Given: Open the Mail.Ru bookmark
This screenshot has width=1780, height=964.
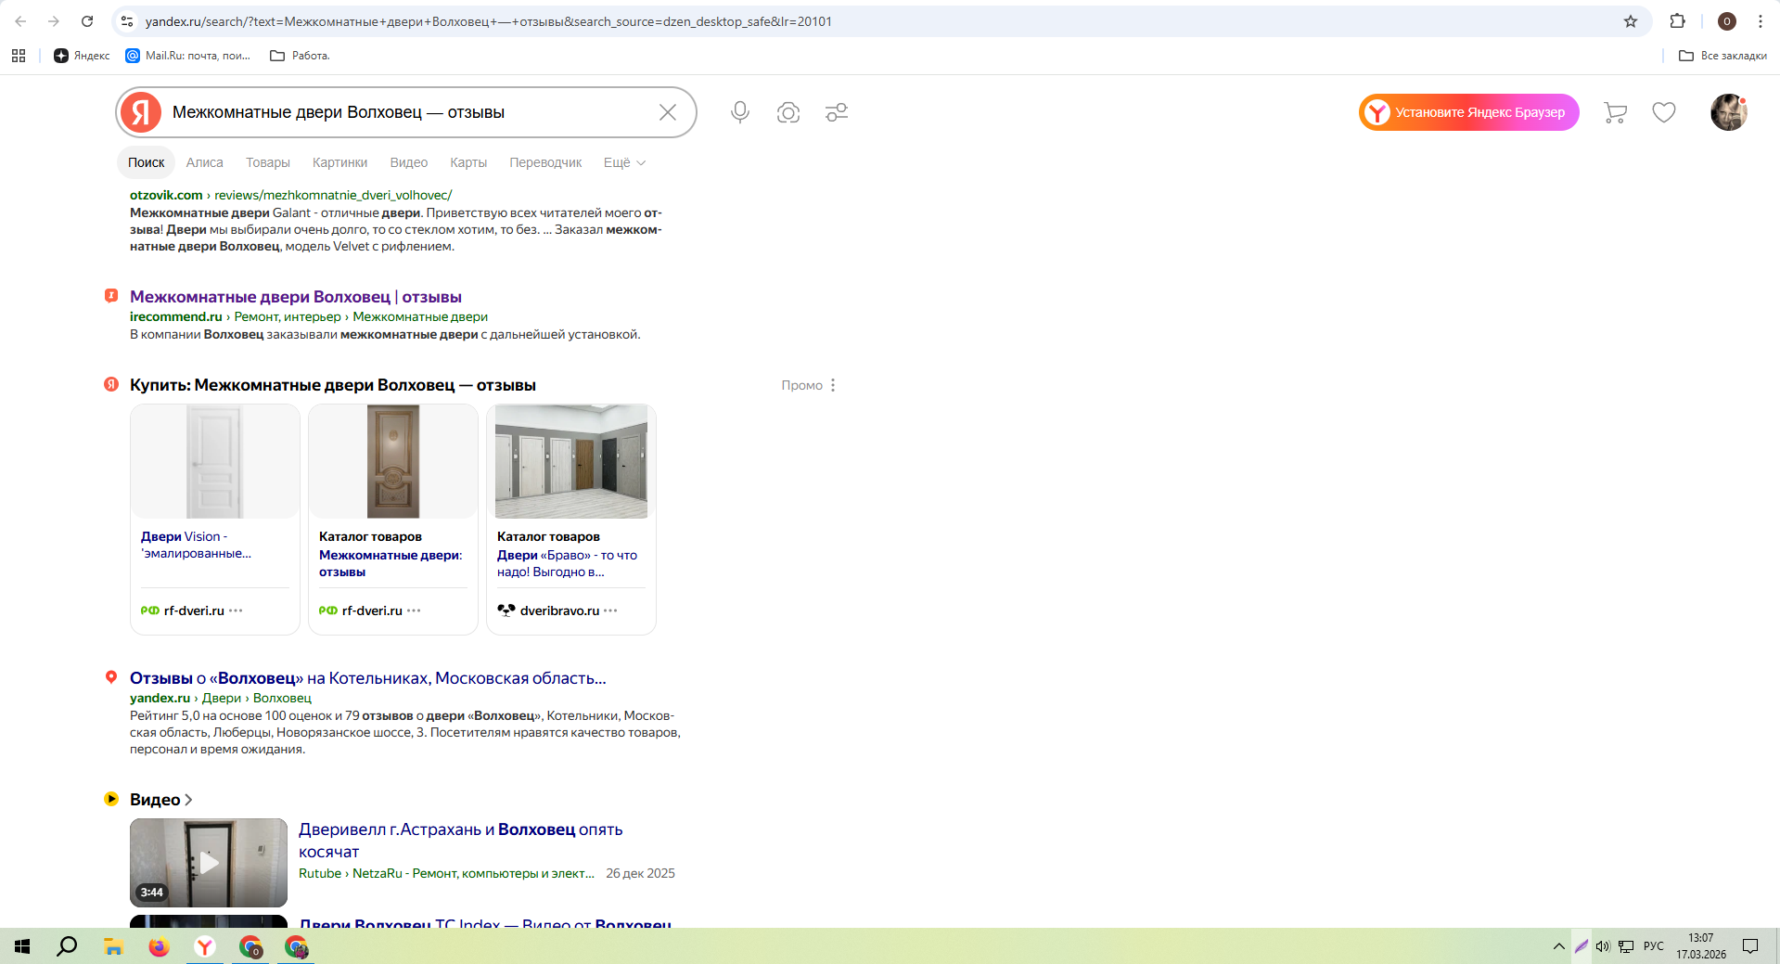Looking at the screenshot, I should pyautogui.click(x=188, y=56).
